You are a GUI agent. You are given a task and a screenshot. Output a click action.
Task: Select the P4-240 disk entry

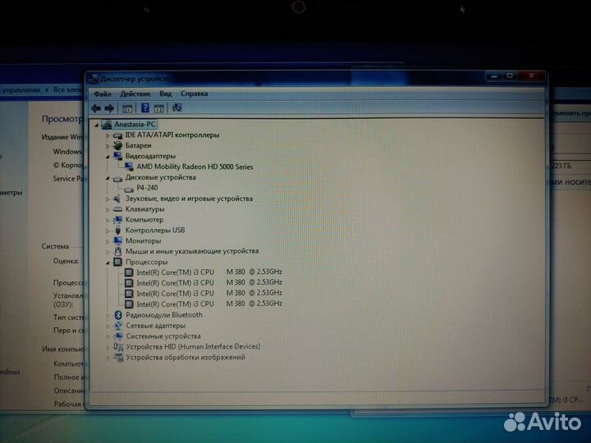point(147,188)
